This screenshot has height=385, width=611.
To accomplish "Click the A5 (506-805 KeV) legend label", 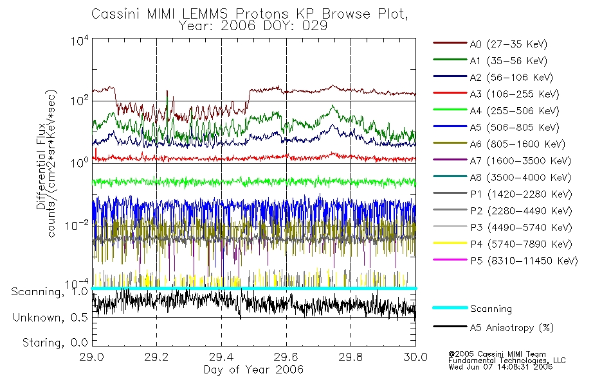I will coord(515,128).
